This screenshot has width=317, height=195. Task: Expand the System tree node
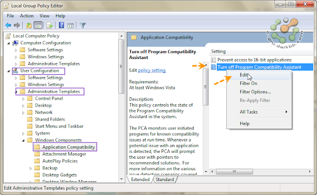23,133
